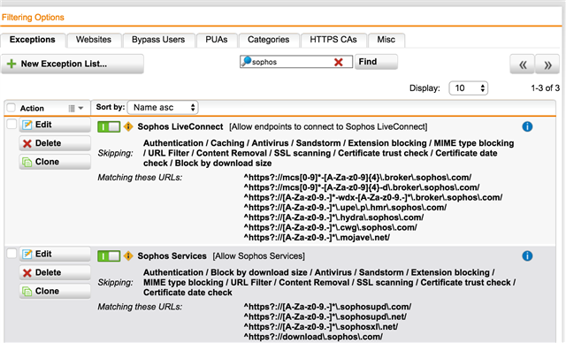Toggle the Sophos Services exception switch

[x=109, y=255]
